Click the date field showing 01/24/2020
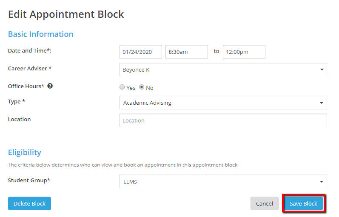The image size is (339, 217). (x=141, y=52)
